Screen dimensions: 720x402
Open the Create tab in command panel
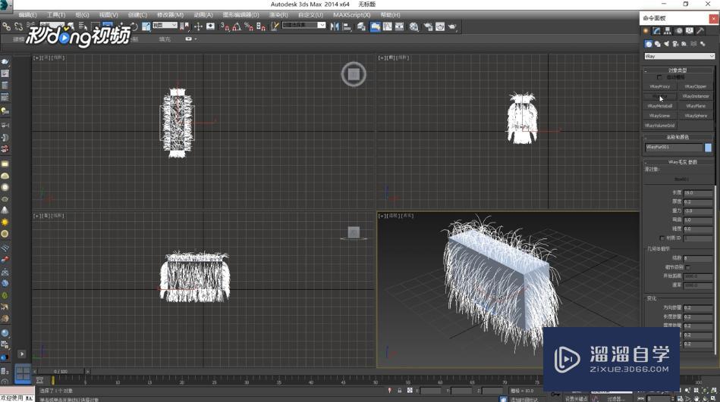tap(646, 31)
